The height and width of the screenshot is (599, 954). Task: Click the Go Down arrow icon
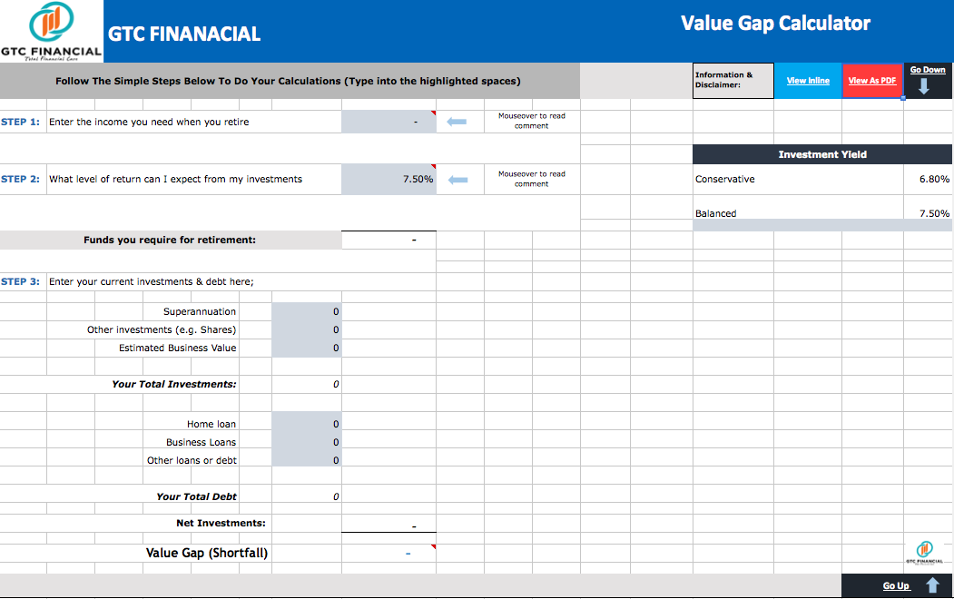tap(923, 87)
